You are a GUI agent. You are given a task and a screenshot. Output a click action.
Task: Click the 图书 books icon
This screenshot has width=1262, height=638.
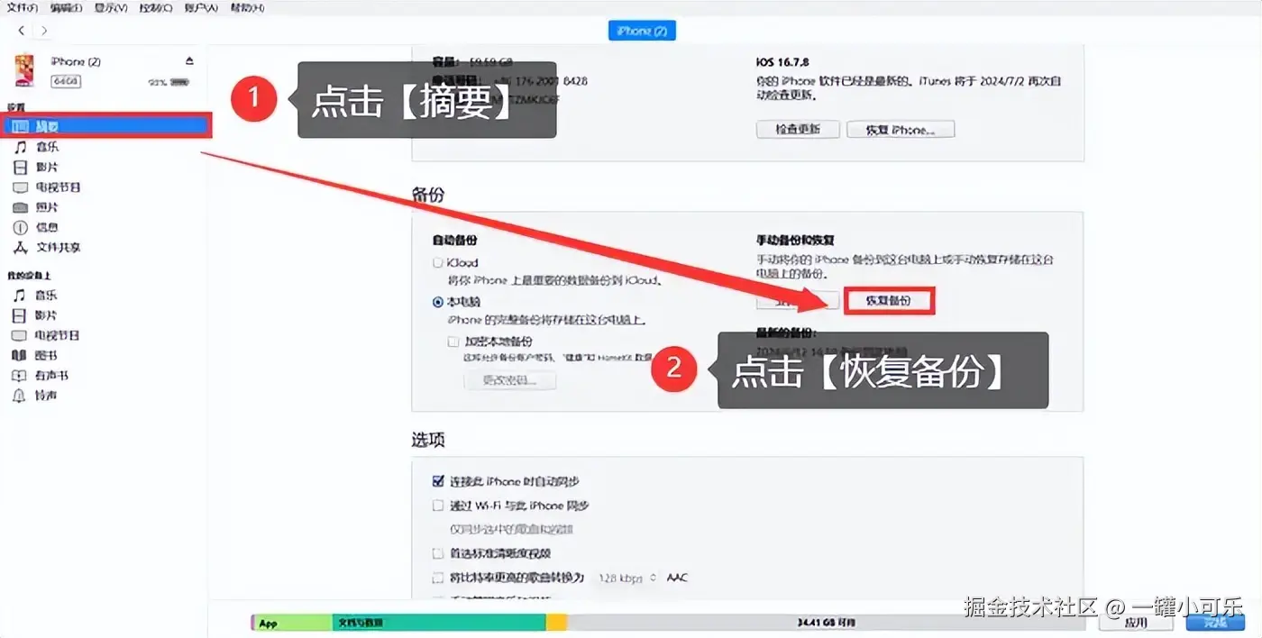[x=20, y=356]
